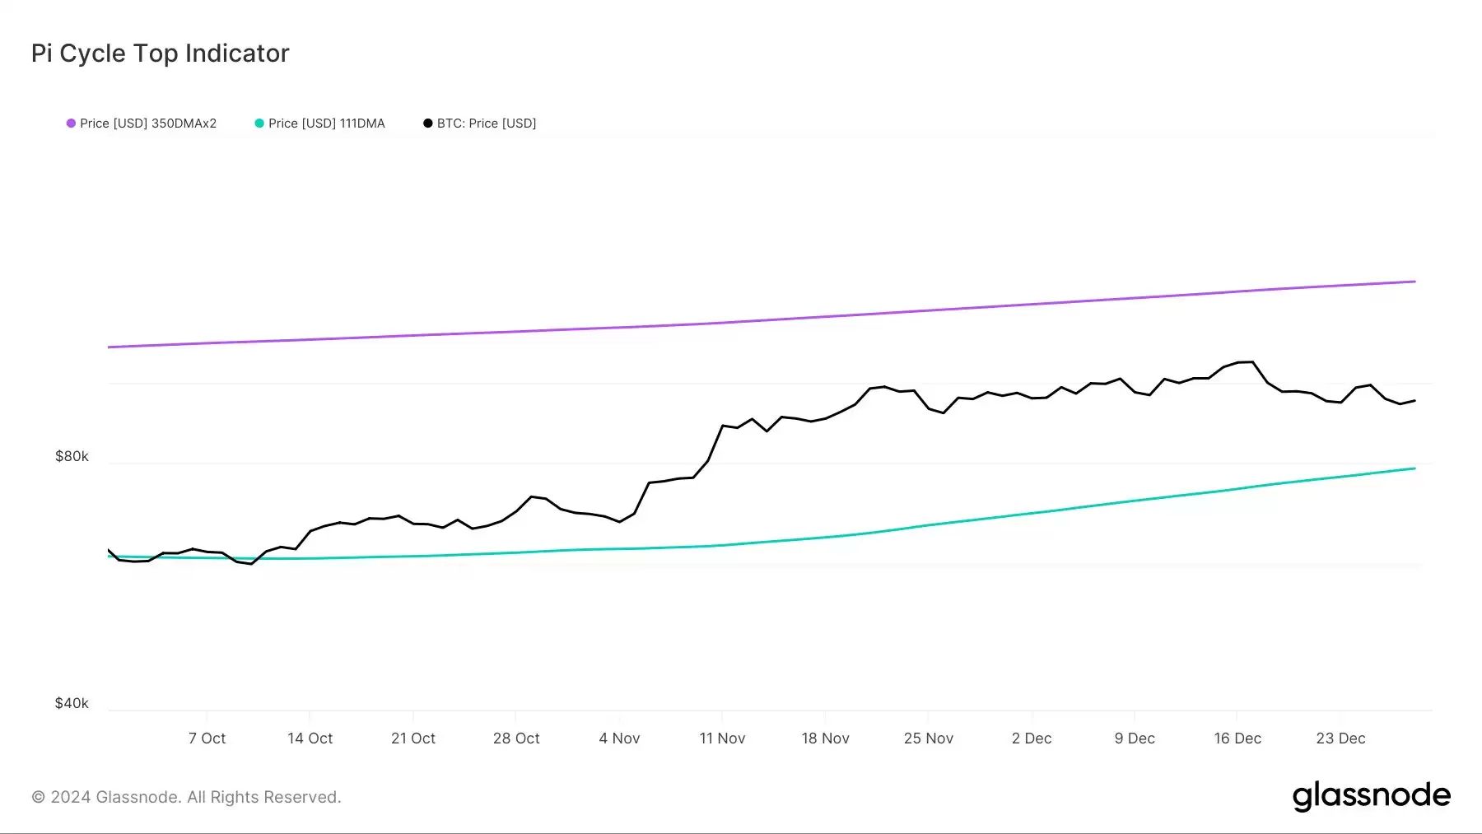
Task: Select the 11 Nov date label
Action: coord(722,738)
